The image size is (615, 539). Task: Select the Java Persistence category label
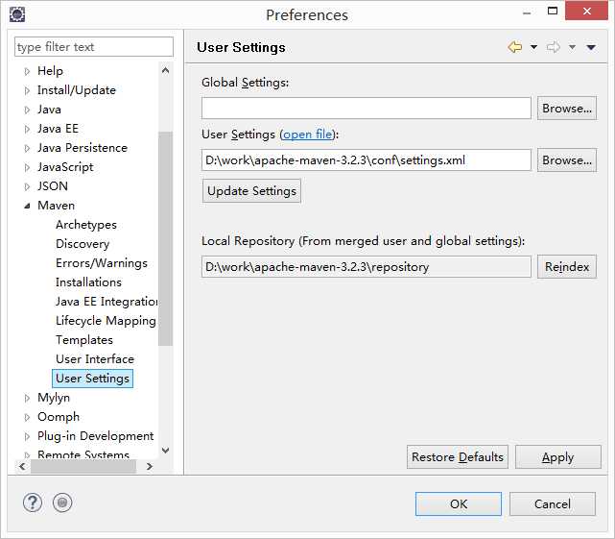coord(83,148)
